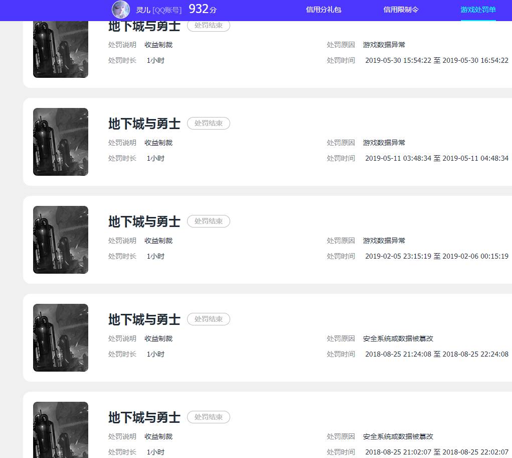The width and height of the screenshot is (512, 458).
Task: Open game thumbnail for the 2019-05-11 penalty
Action: 61,142
